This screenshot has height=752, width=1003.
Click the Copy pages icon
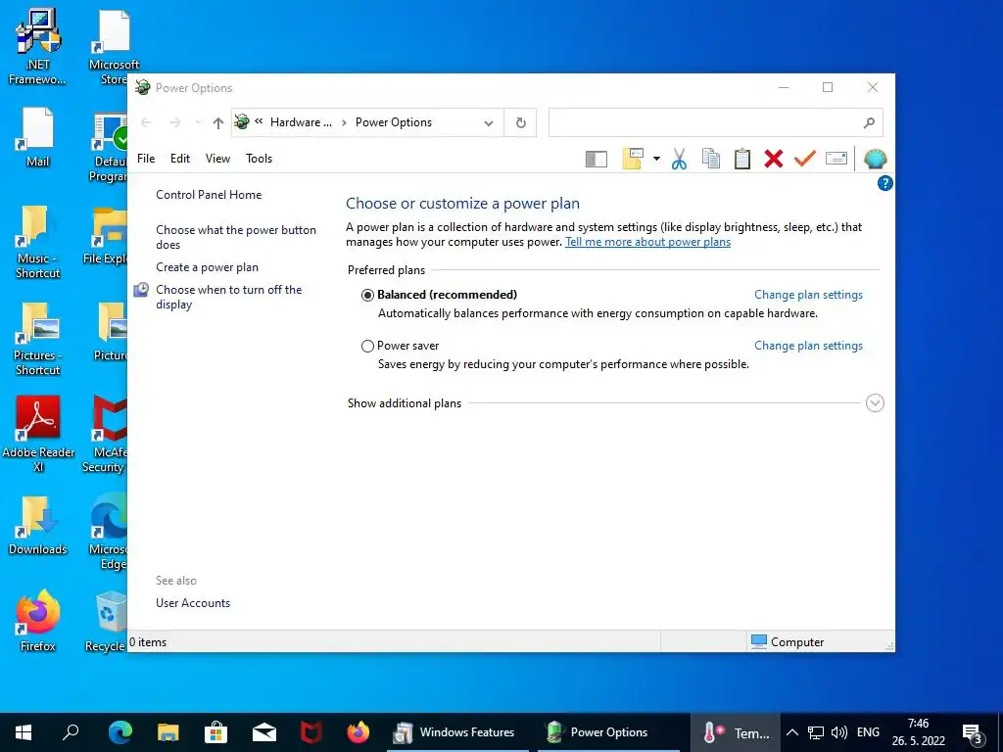[x=711, y=159]
